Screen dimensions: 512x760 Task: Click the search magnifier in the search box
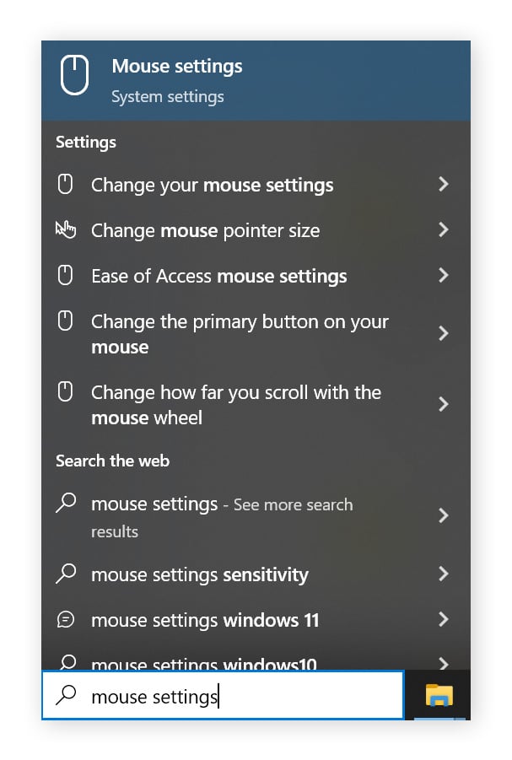pyautogui.click(x=65, y=695)
